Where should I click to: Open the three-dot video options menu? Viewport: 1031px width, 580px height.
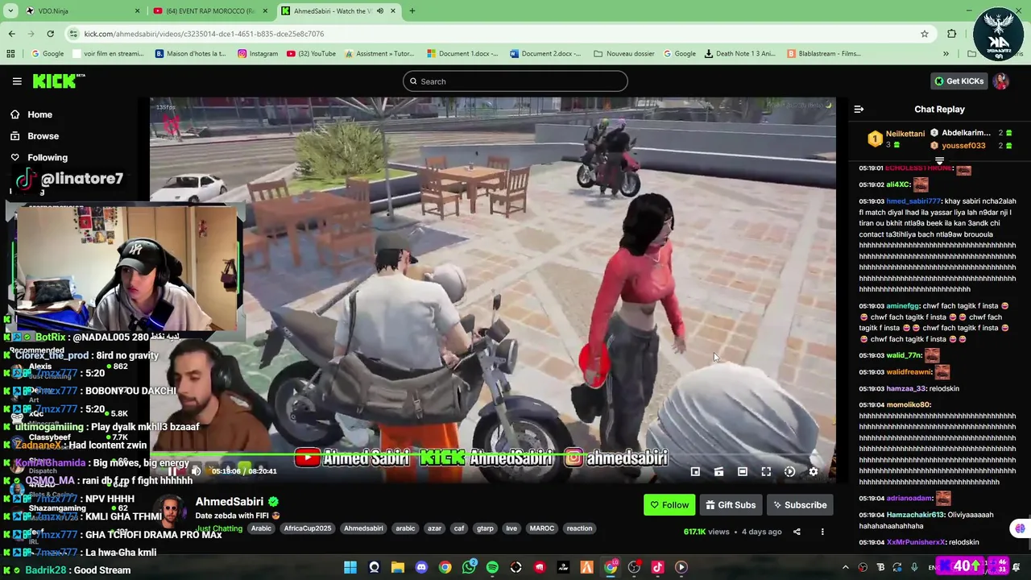[x=822, y=532]
